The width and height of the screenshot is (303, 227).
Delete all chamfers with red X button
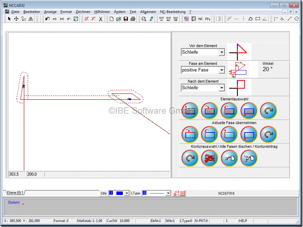coord(210,158)
